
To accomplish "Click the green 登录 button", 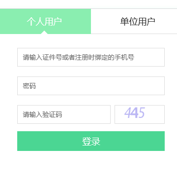I will (x=91, y=141).
